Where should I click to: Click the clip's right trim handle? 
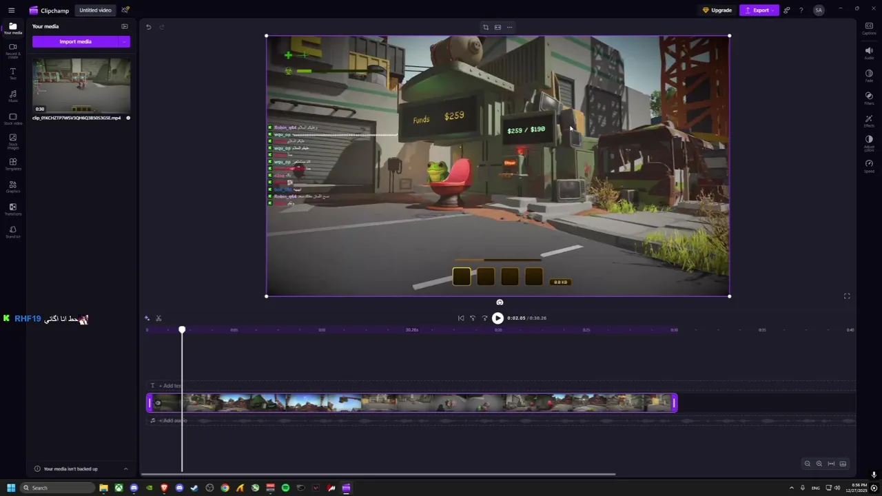(675, 403)
